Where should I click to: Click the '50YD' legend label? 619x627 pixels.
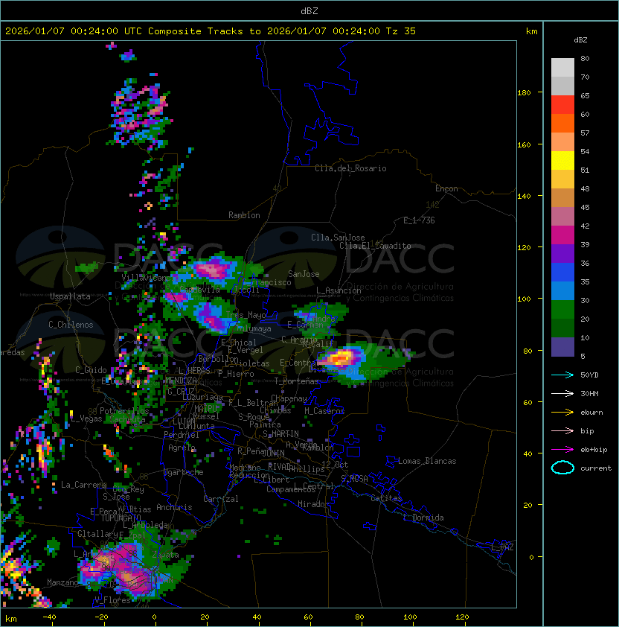coord(589,375)
